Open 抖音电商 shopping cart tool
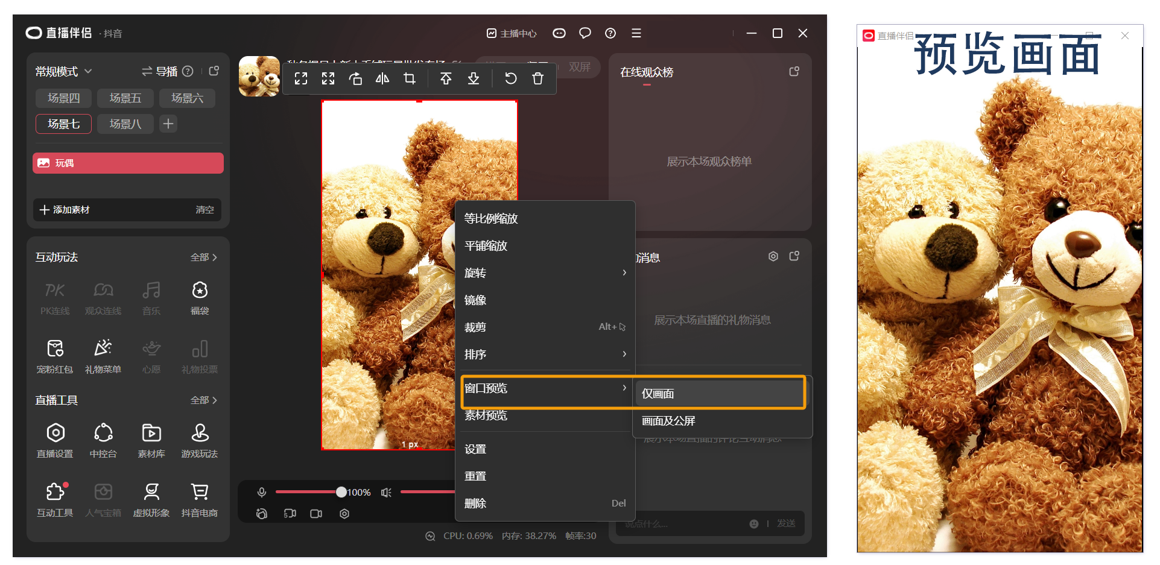Image resolution: width=1160 pixels, height=565 pixels. click(x=200, y=499)
